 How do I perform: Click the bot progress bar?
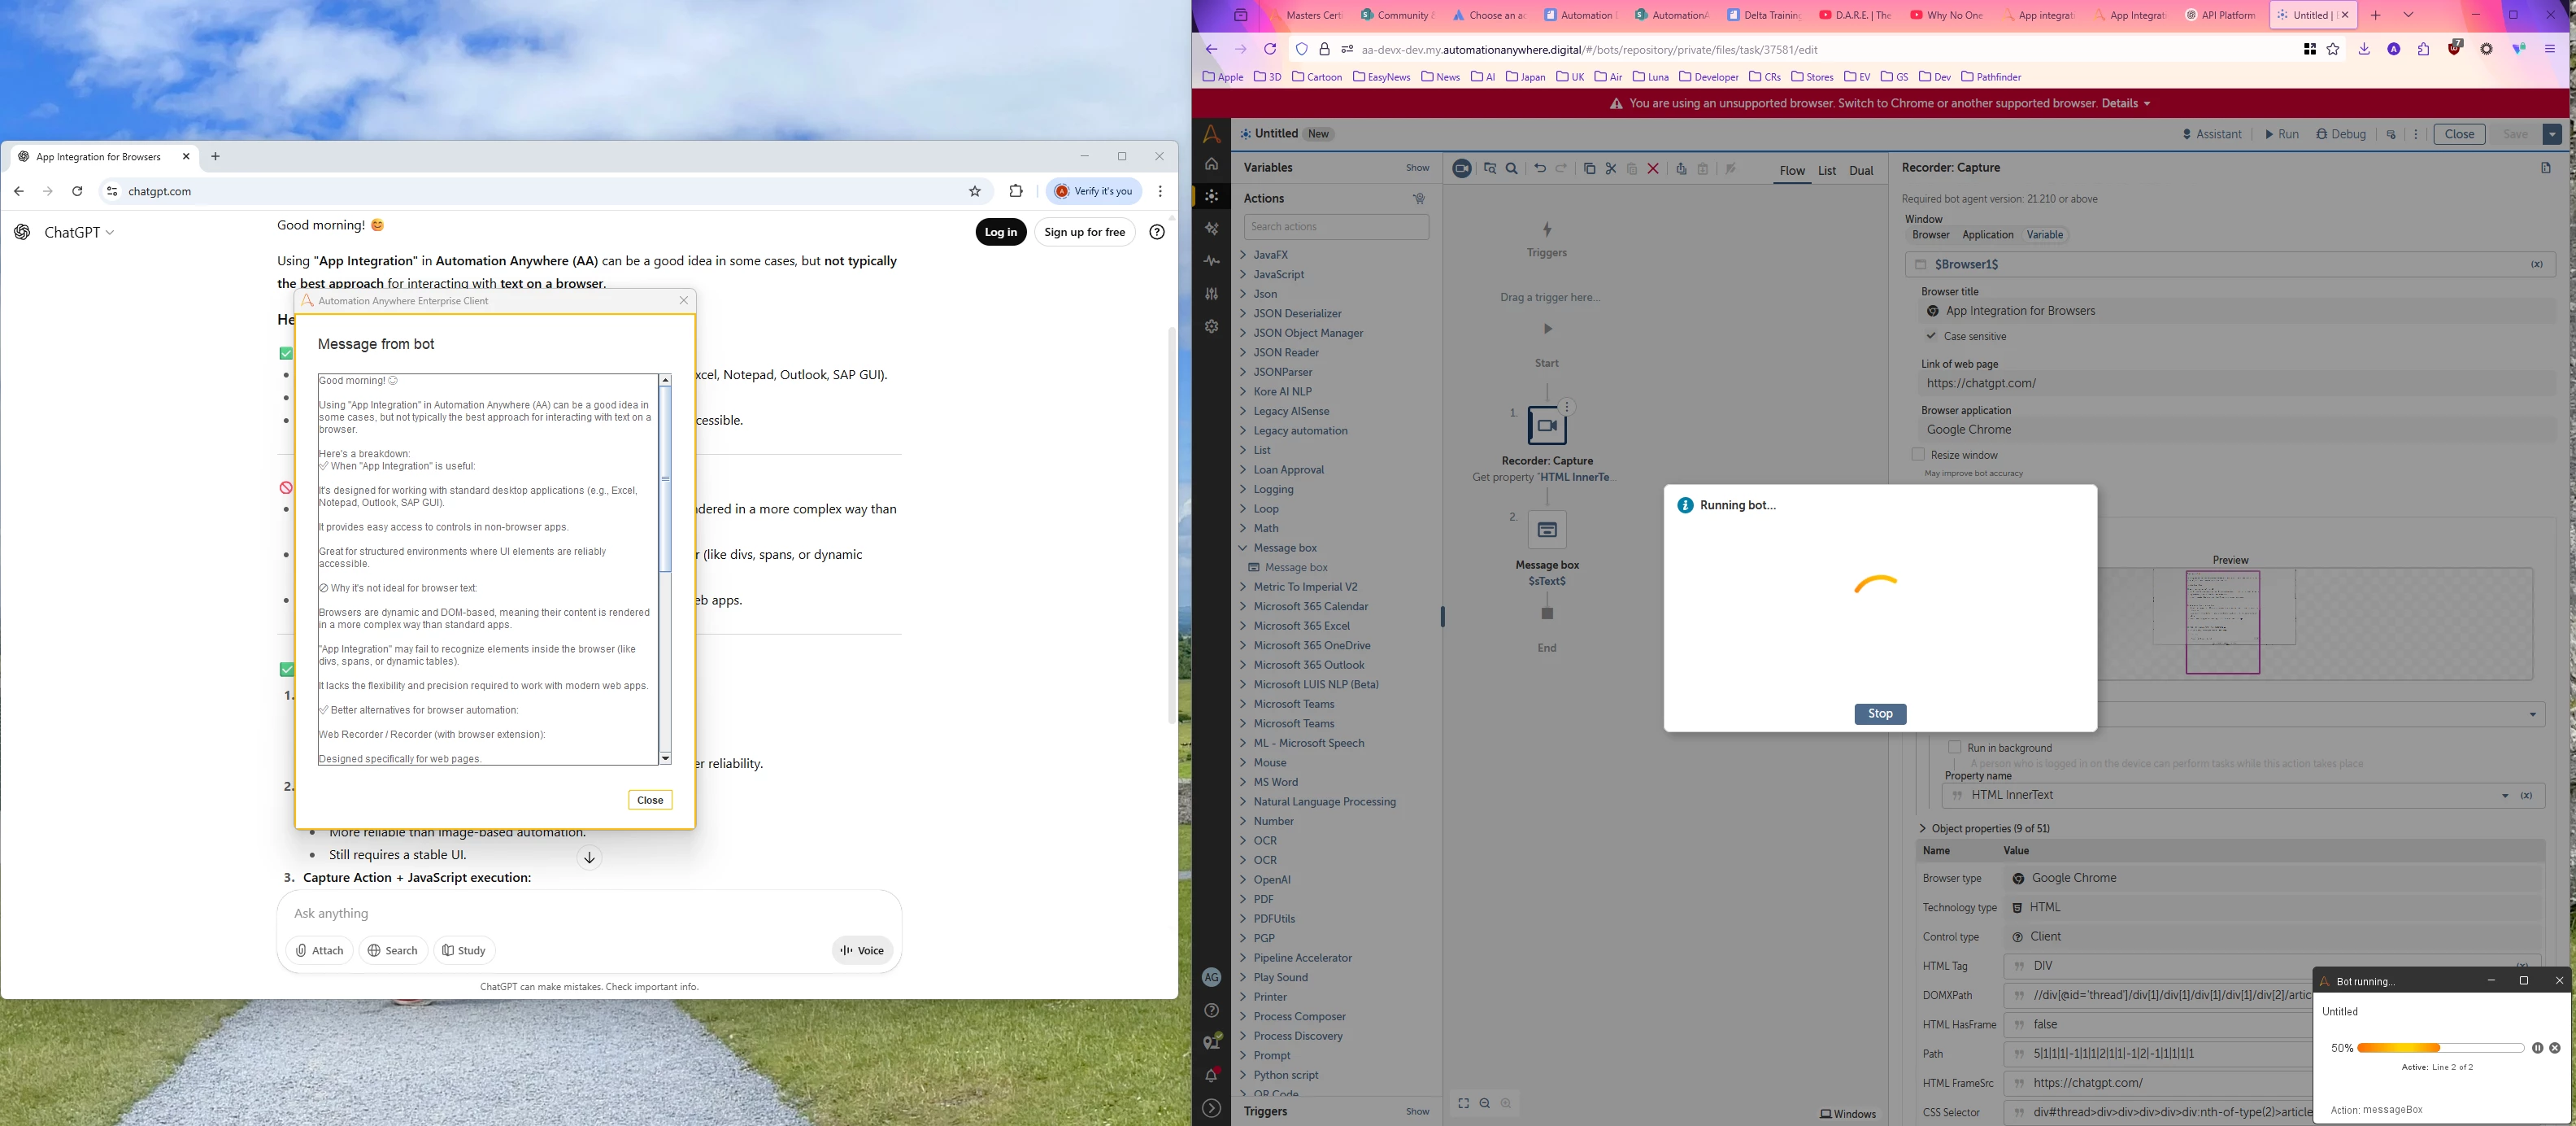click(2440, 1048)
